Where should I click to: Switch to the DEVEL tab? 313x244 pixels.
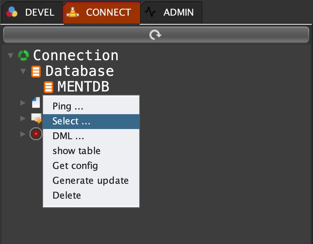coord(31,13)
